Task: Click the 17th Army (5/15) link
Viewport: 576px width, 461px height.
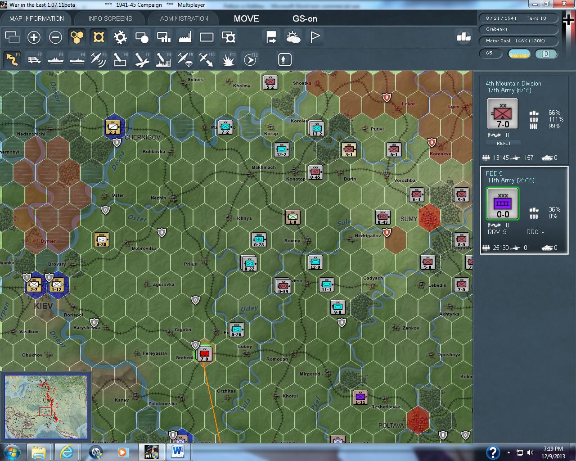Action: [x=509, y=90]
